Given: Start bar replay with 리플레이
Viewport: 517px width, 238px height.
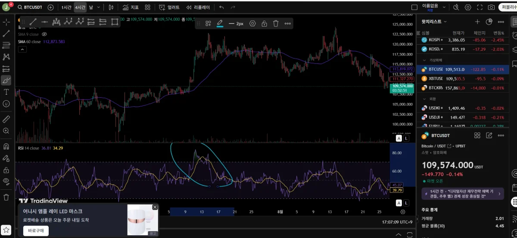Looking at the screenshot, I should 198,7.
